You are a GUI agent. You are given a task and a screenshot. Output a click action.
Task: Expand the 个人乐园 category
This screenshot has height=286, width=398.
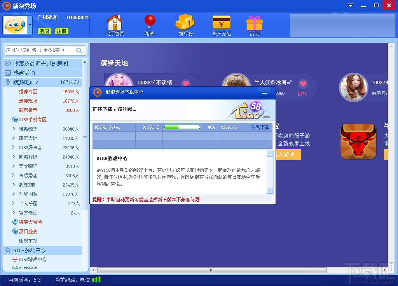[14, 203]
